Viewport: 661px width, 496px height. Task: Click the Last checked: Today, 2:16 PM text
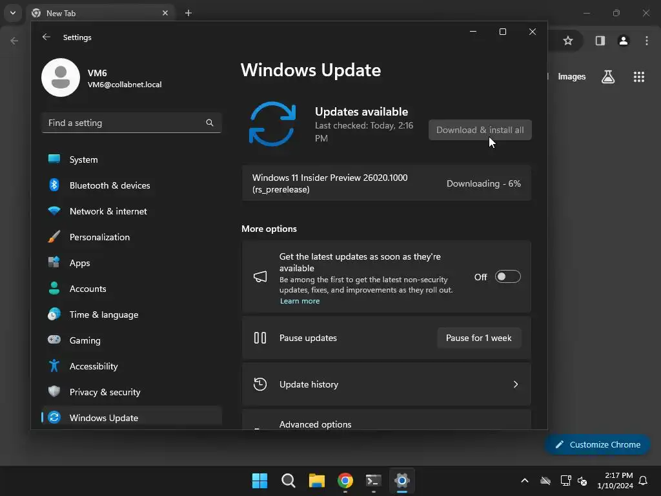point(364,132)
